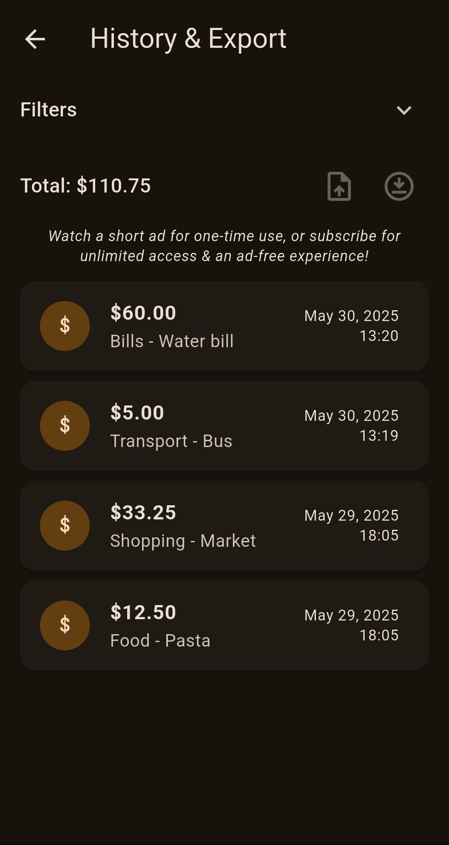Tap the file export icon
Image resolution: width=449 pixels, height=845 pixels.
(339, 186)
